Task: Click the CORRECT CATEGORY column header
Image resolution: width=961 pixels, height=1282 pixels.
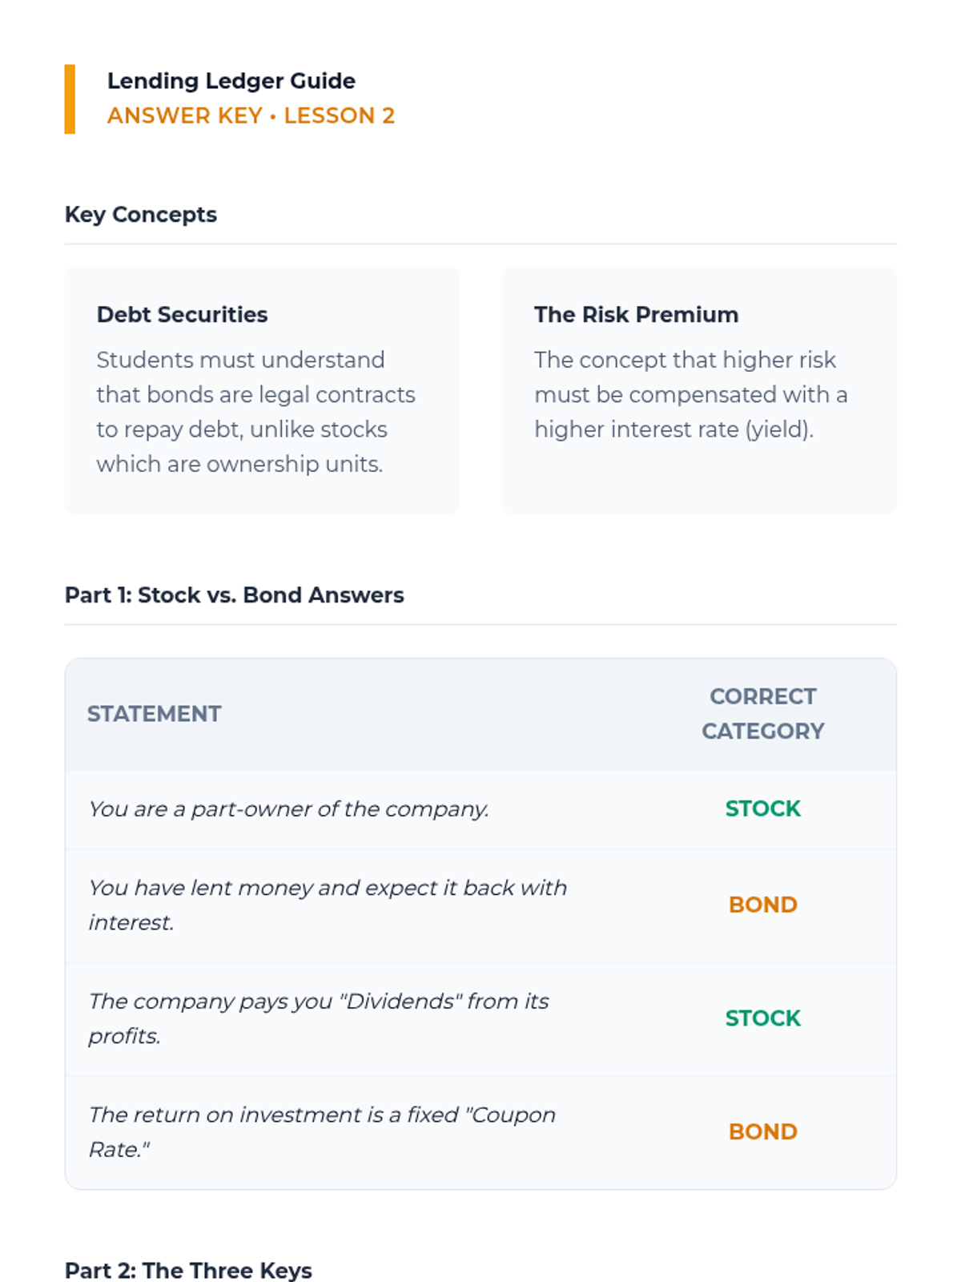Action: coord(762,714)
